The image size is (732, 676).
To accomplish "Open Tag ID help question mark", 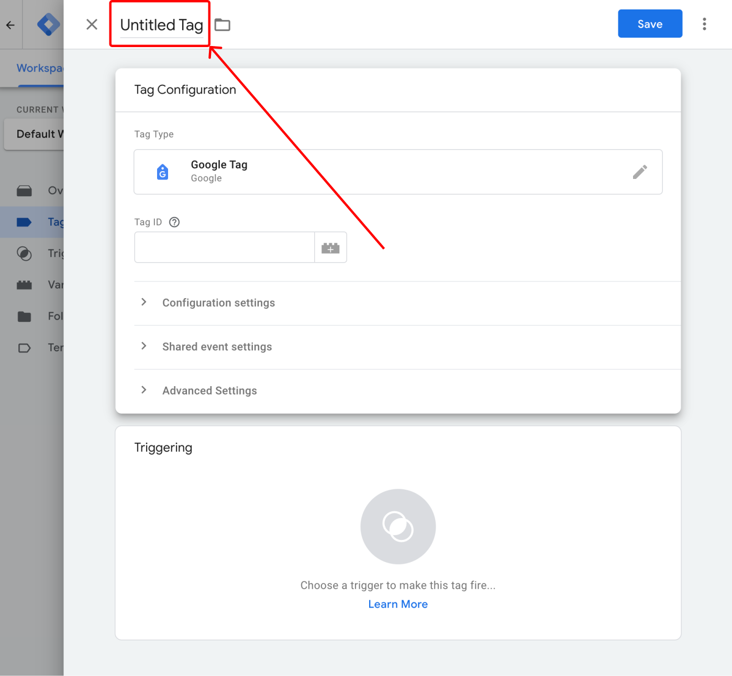I will click(174, 222).
